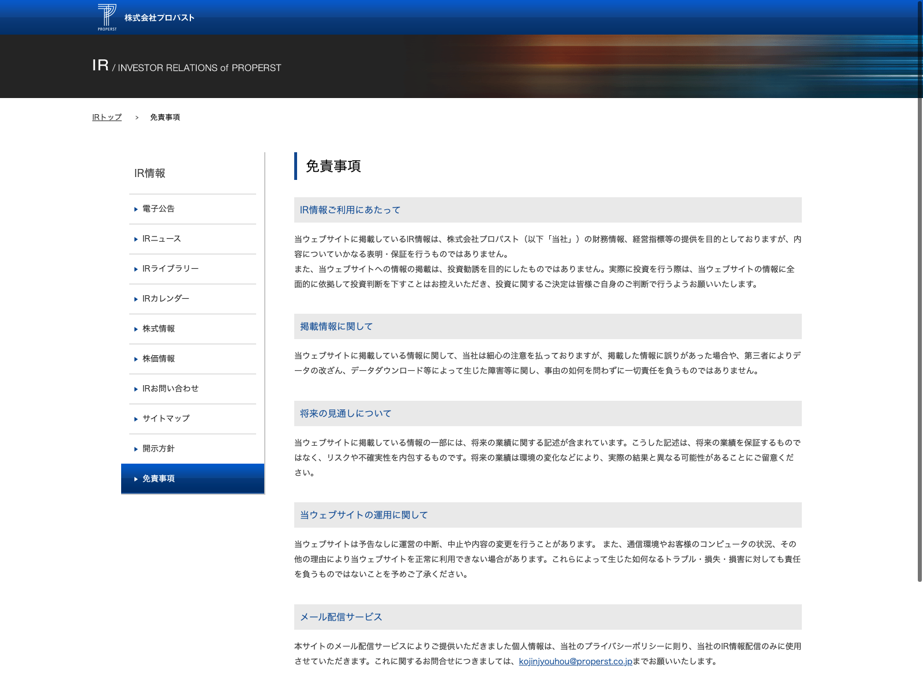Click the 株式会社プロパスト company name

click(x=159, y=18)
